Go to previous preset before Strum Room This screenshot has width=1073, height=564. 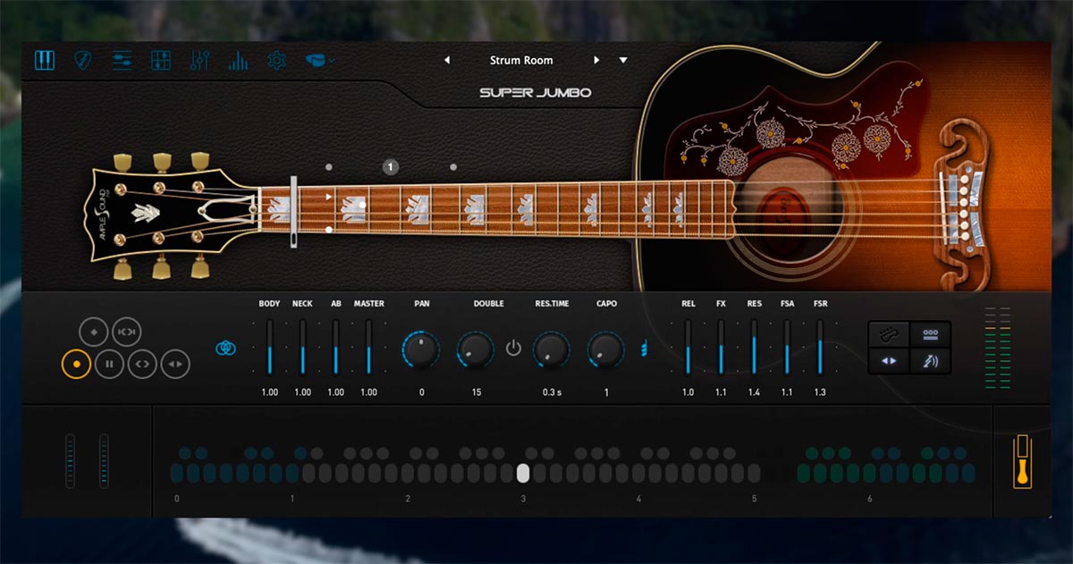(x=447, y=61)
